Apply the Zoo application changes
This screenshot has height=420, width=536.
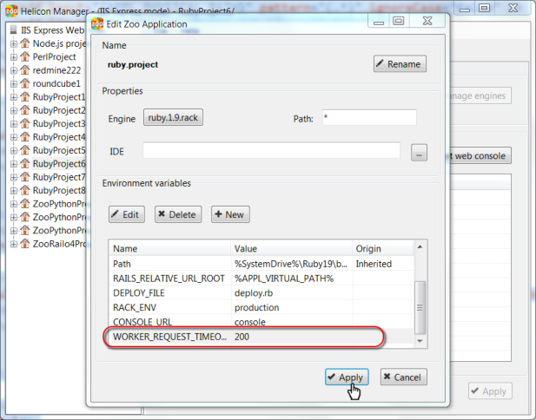point(345,377)
